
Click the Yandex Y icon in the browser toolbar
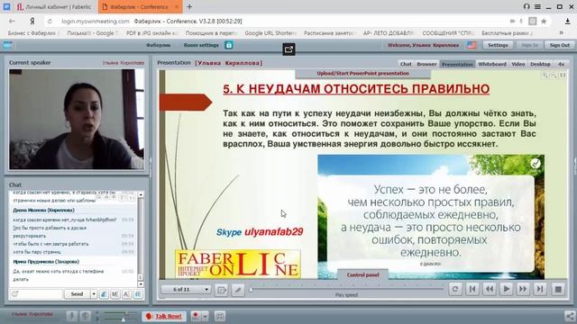[32, 22]
